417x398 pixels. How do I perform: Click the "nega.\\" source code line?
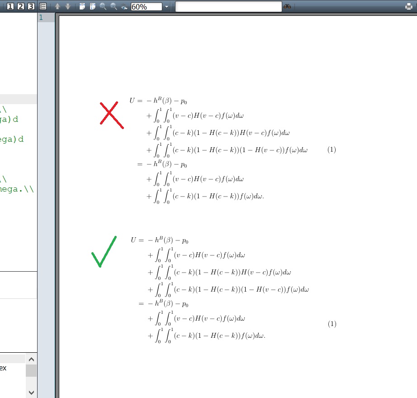pyautogui.click(x=17, y=189)
